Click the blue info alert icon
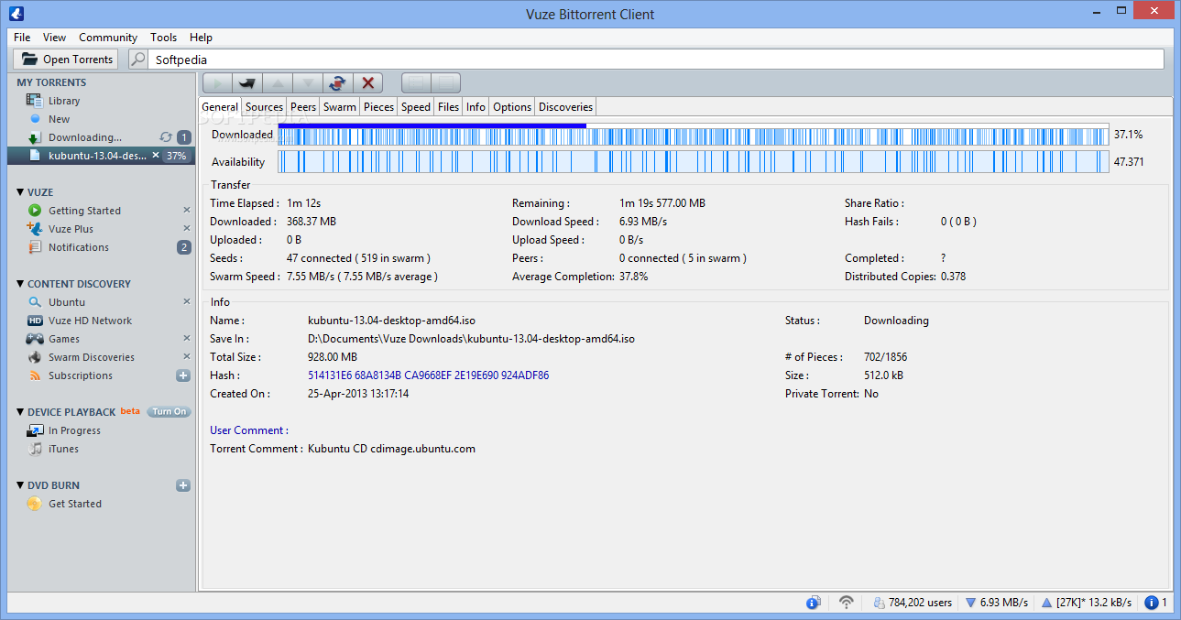 (x=1153, y=603)
